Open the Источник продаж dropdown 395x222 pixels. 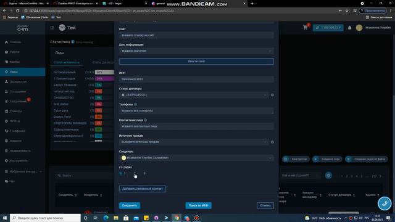click(193, 142)
